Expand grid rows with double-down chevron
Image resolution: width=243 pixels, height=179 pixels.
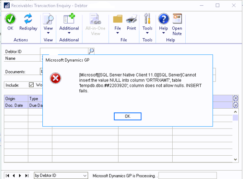[x=235, y=105]
